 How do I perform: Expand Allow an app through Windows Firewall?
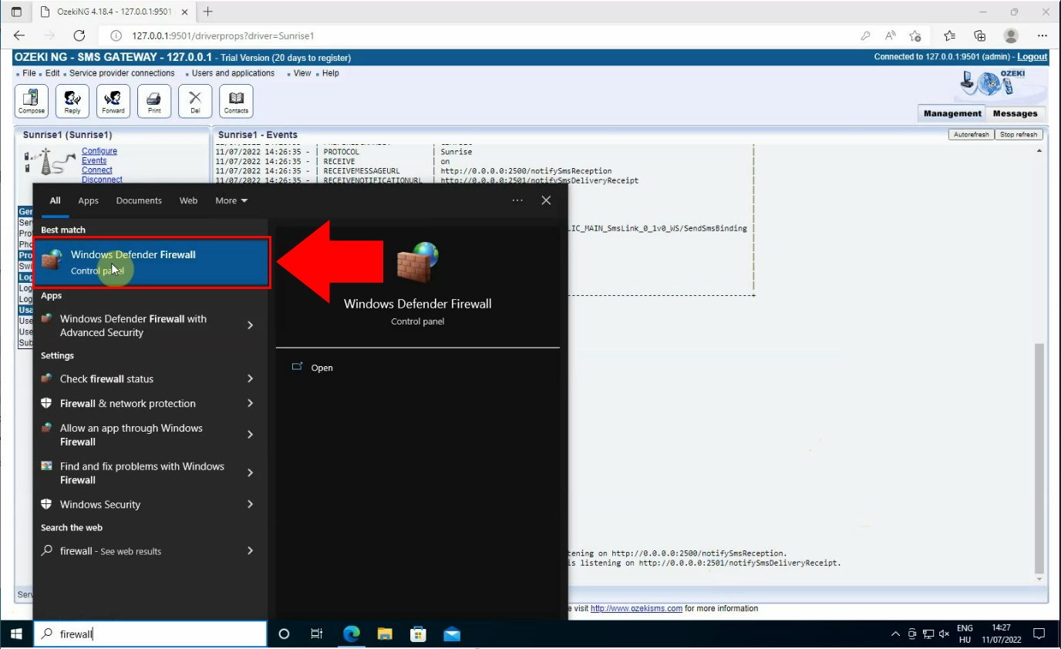point(250,435)
